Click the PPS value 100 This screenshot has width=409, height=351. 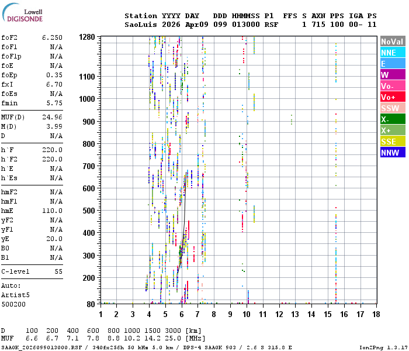click(x=337, y=25)
